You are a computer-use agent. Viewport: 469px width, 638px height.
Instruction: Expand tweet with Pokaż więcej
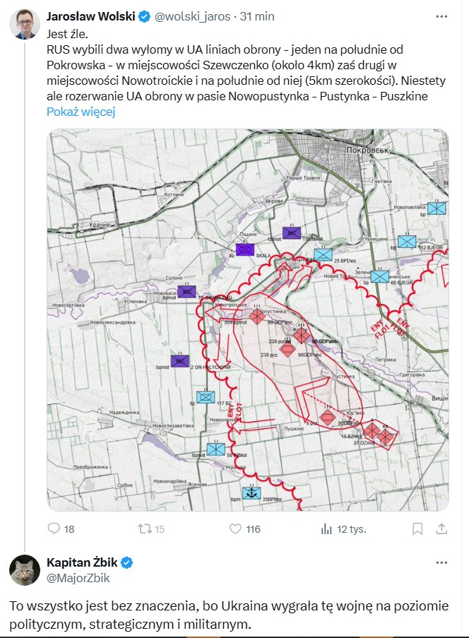tap(81, 112)
